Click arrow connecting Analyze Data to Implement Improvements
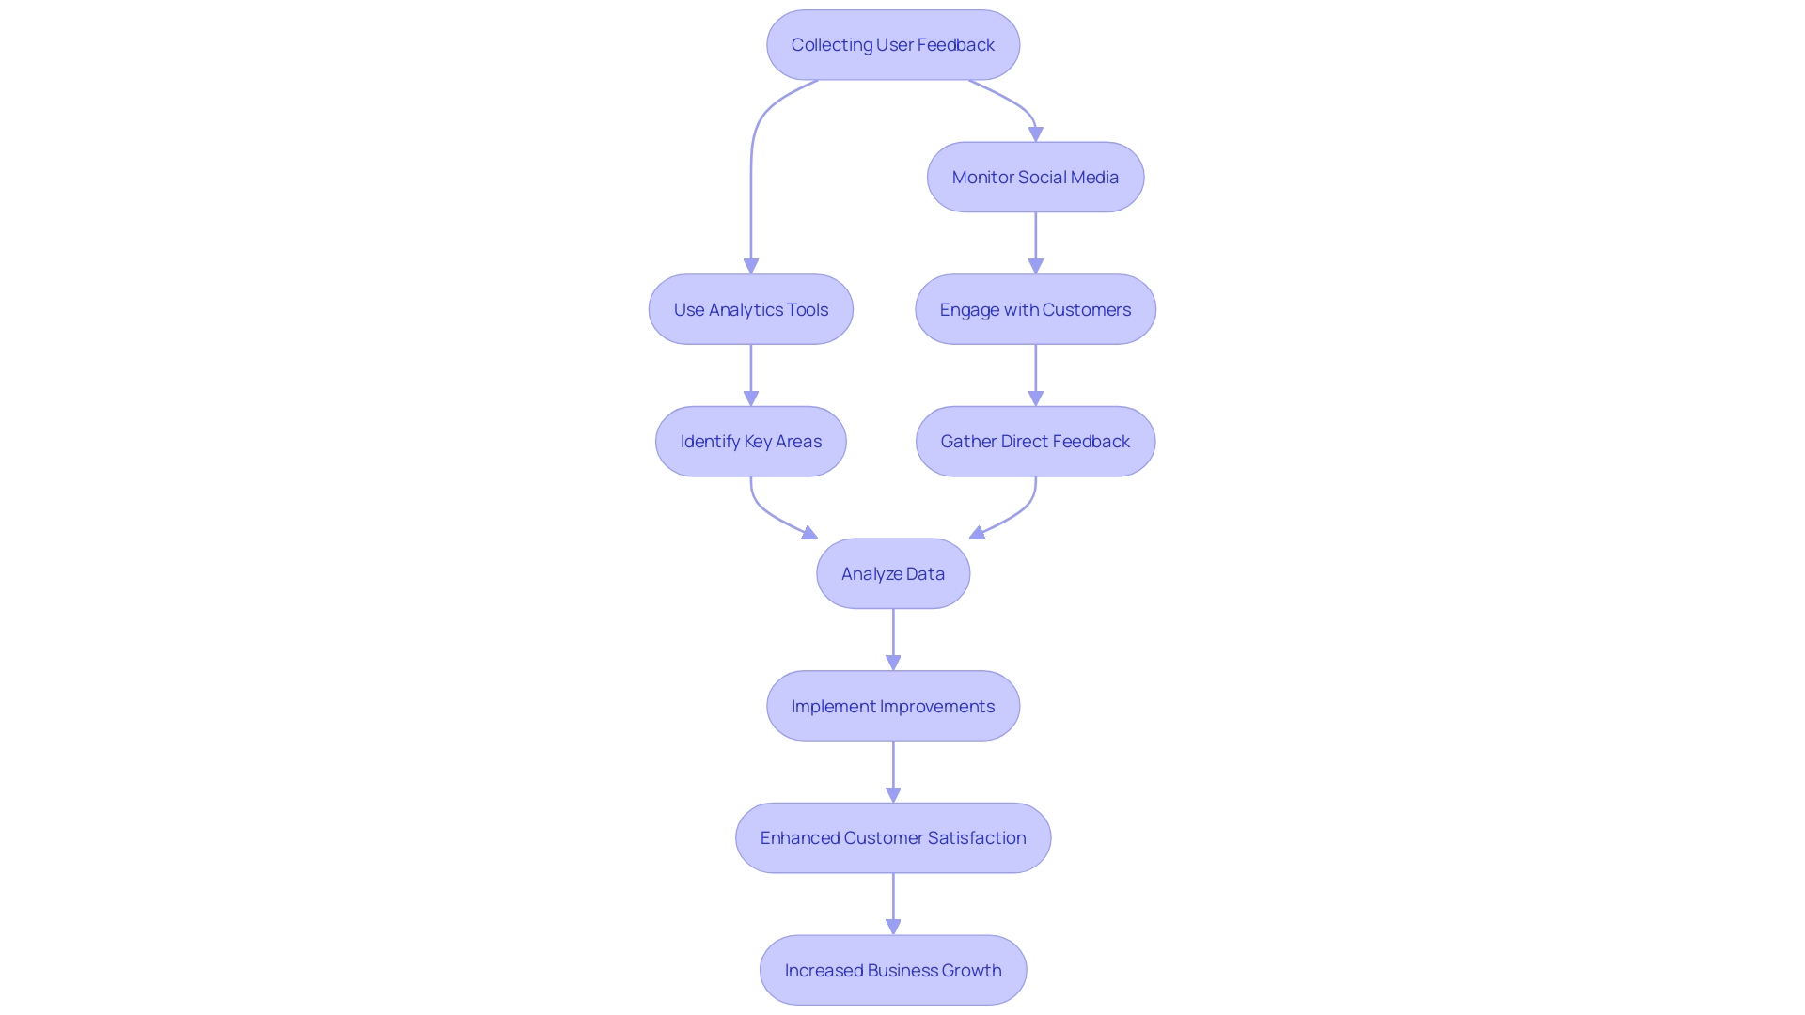Screen dimensions: 1805x1015 pos(892,639)
